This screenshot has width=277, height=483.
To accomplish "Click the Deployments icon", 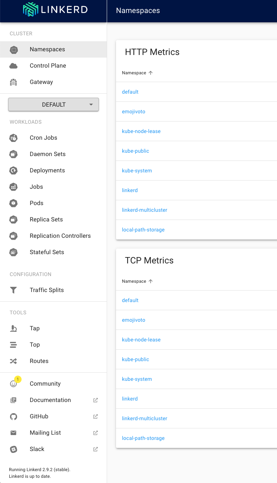I will (13, 171).
